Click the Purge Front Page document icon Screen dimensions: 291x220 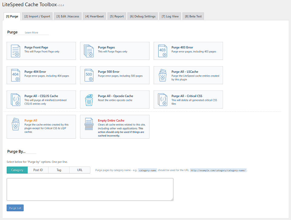pyautogui.click(x=15, y=51)
